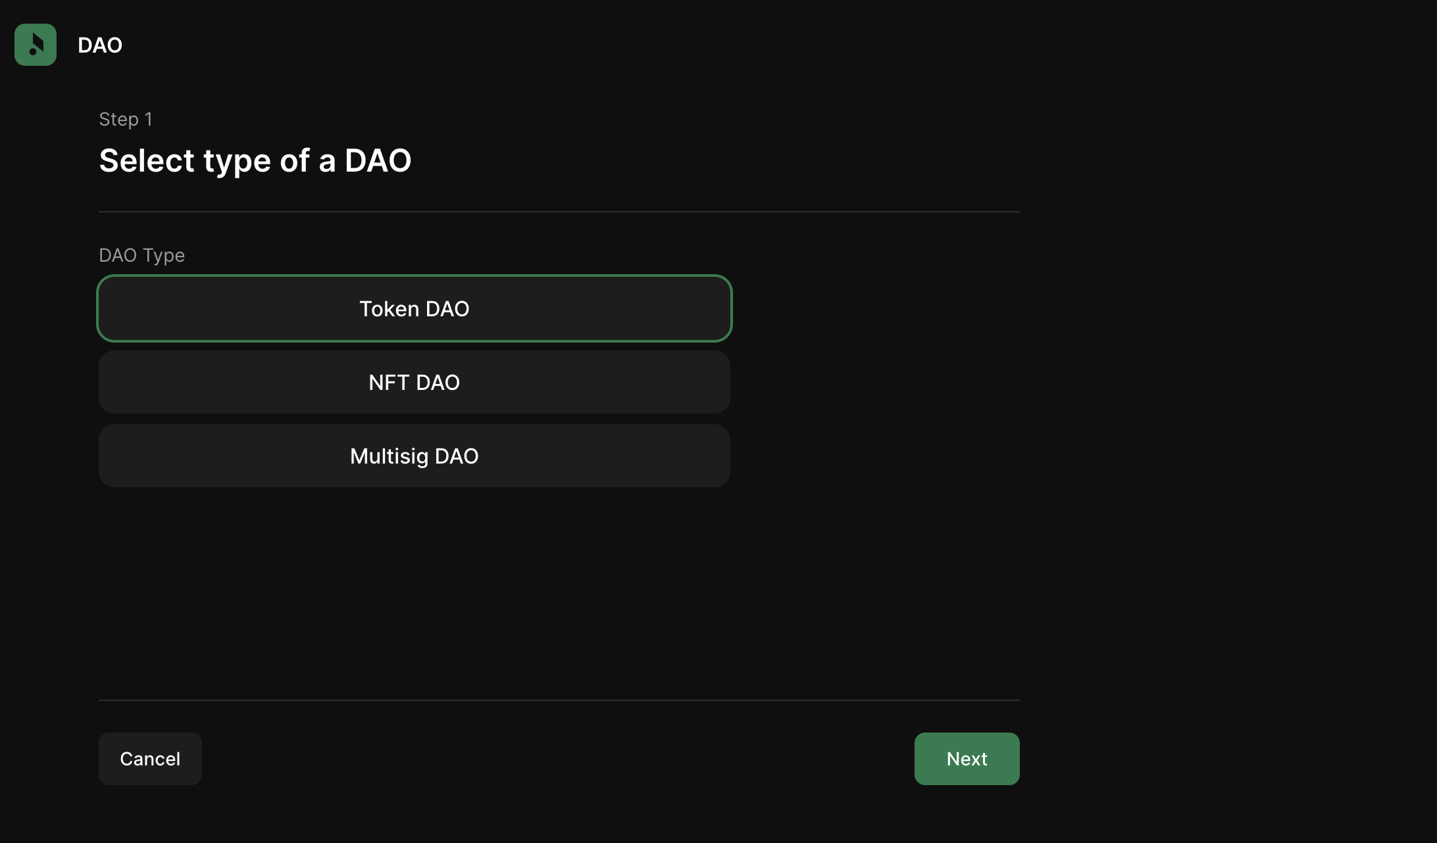Click the "Select type of a DAO" heading
Image resolution: width=1437 pixels, height=843 pixels.
[x=255, y=160]
